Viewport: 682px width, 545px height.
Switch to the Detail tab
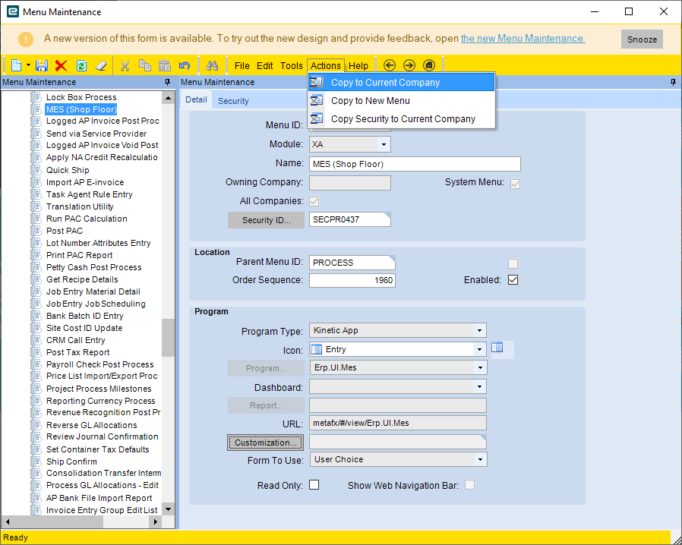pos(196,99)
